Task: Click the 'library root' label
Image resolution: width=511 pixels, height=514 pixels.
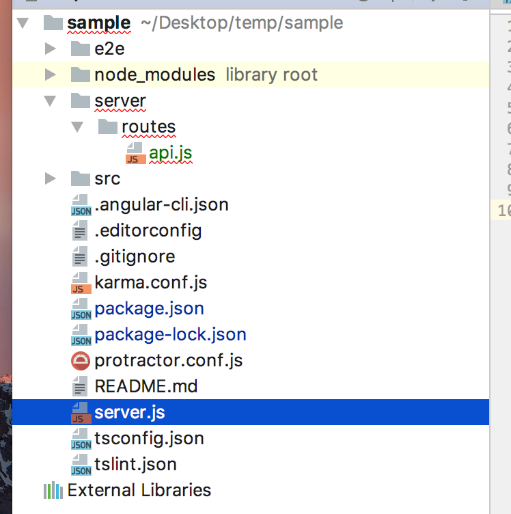Action: point(271,75)
